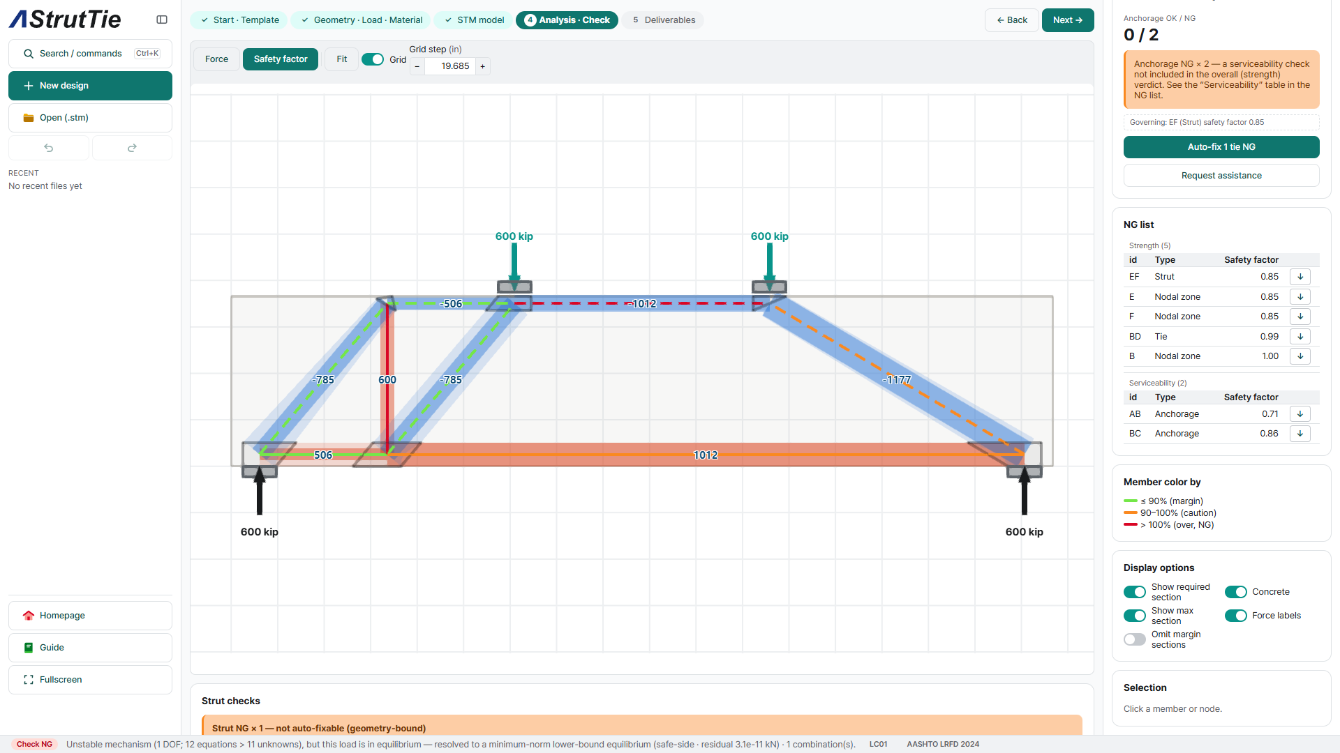Click Next to proceed
The width and height of the screenshot is (1340, 753).
pos(1068,20)
